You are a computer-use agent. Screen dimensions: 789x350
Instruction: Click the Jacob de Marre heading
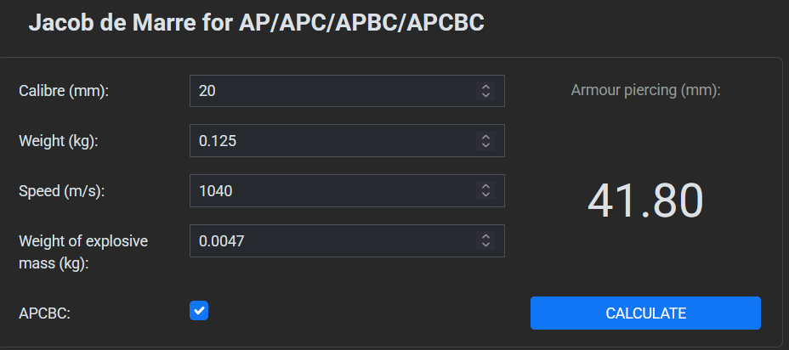256,23
